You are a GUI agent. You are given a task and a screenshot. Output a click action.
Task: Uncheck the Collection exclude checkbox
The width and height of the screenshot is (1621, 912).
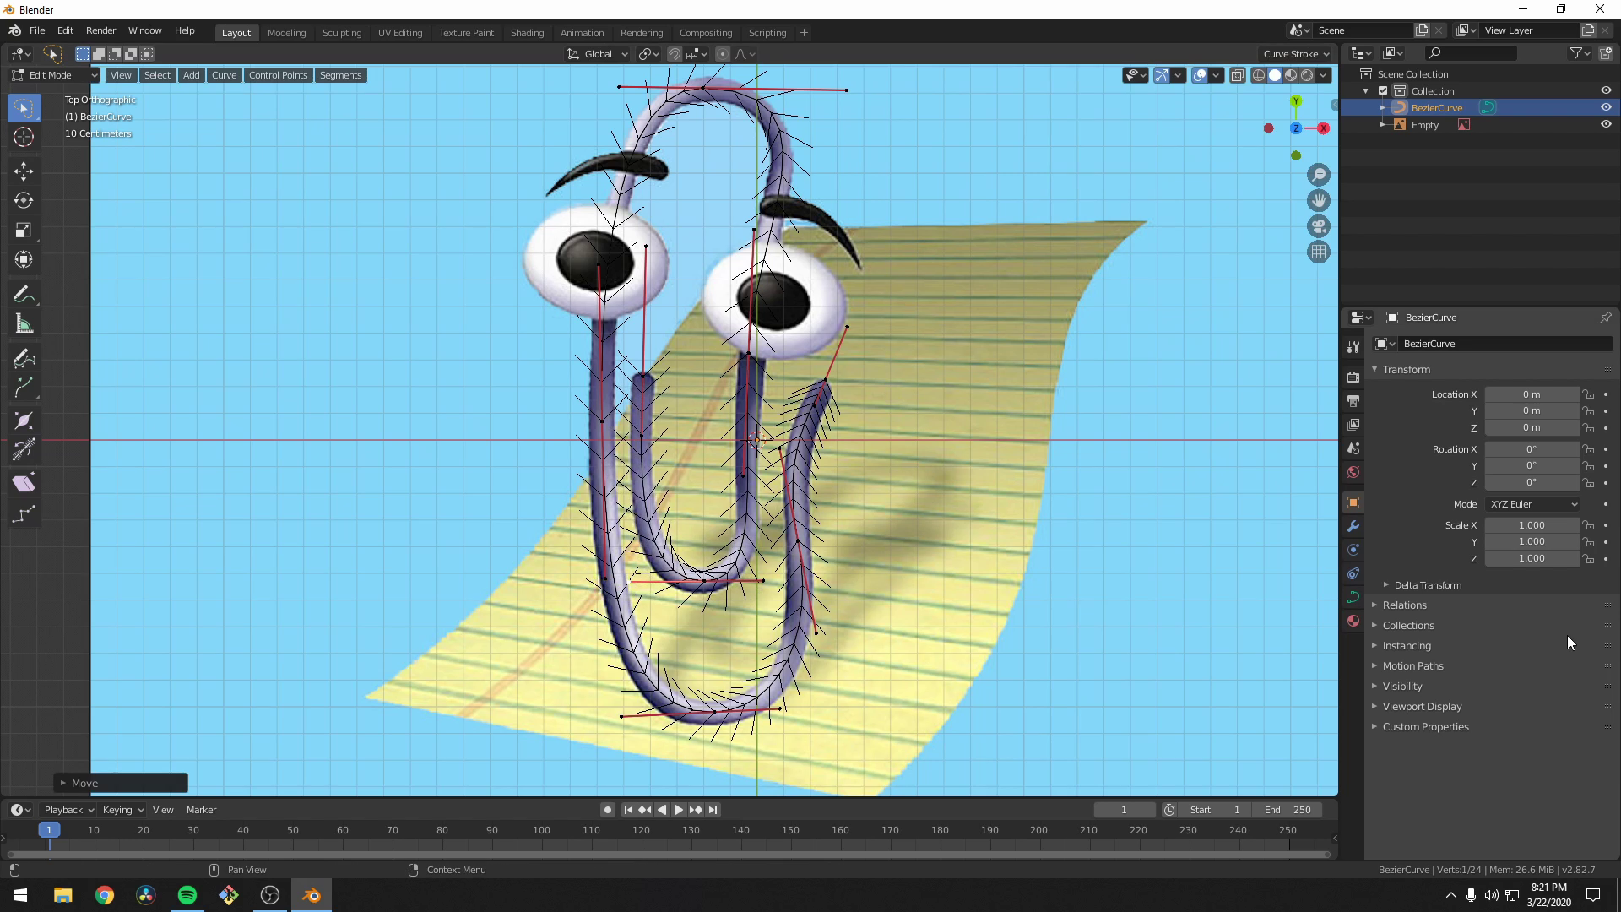[1383, 90]
